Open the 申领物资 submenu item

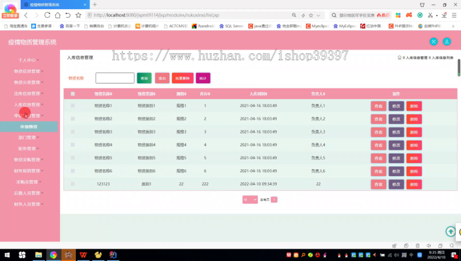29,127
